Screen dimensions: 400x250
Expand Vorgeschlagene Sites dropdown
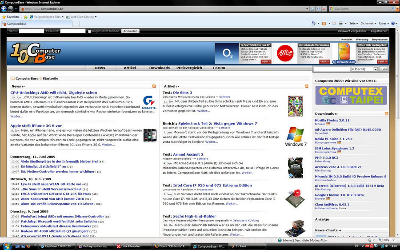[x=62, y=17]
